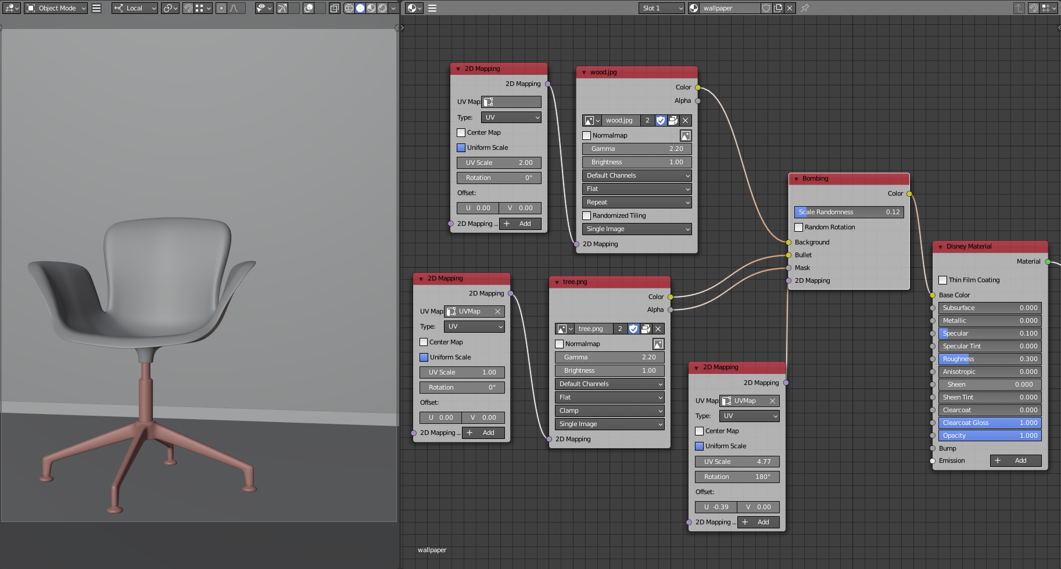Click the wallpaper material name field

[x=729, y=8]
